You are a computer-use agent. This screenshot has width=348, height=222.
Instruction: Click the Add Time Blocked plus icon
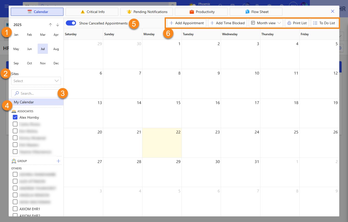coord(212,23)
